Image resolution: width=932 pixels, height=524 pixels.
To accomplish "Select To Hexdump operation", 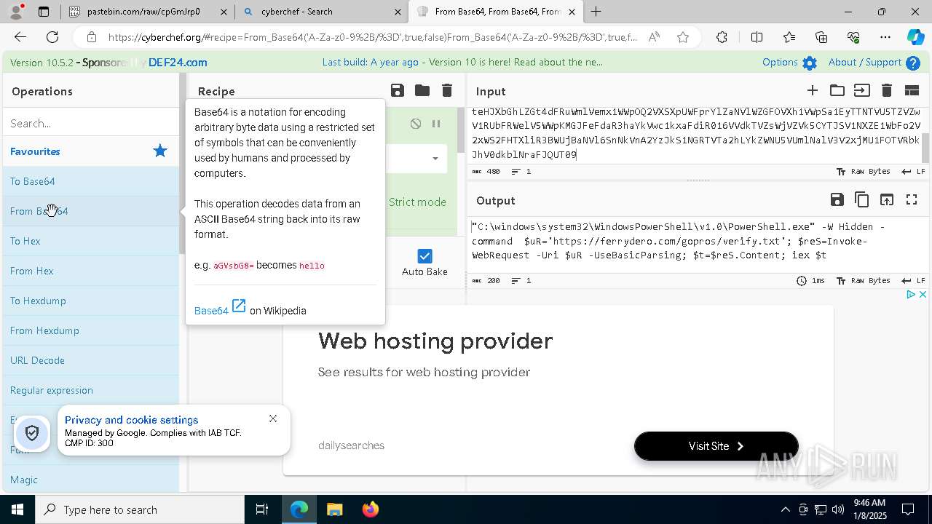I will pyautogui.click(x=91, y=301).
